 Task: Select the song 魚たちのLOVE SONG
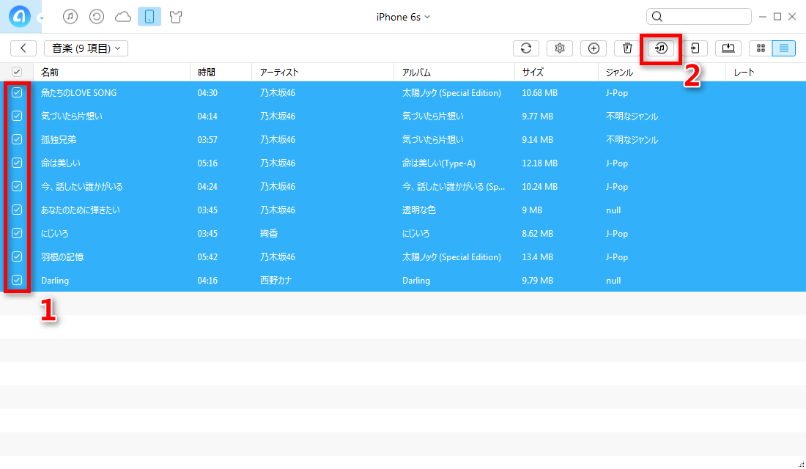(78, 93)
